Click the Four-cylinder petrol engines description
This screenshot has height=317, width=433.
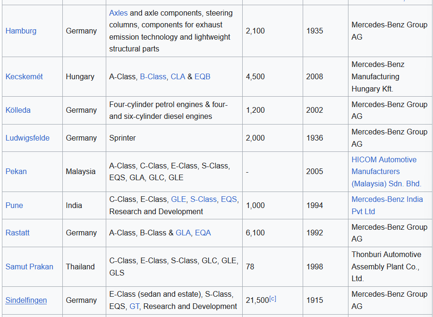pos(169,110)
